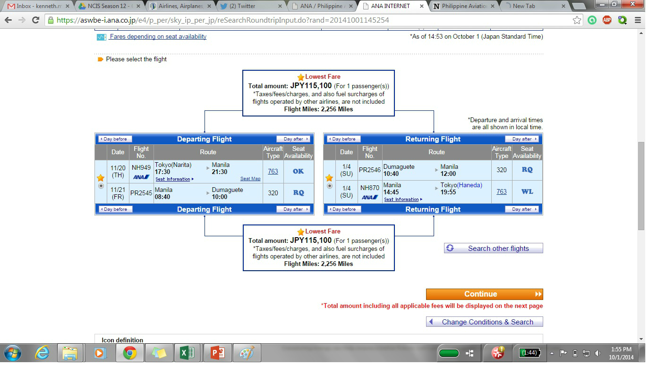Click the URL address bar
The image size is (649, 365).
[x=307, y=20]
